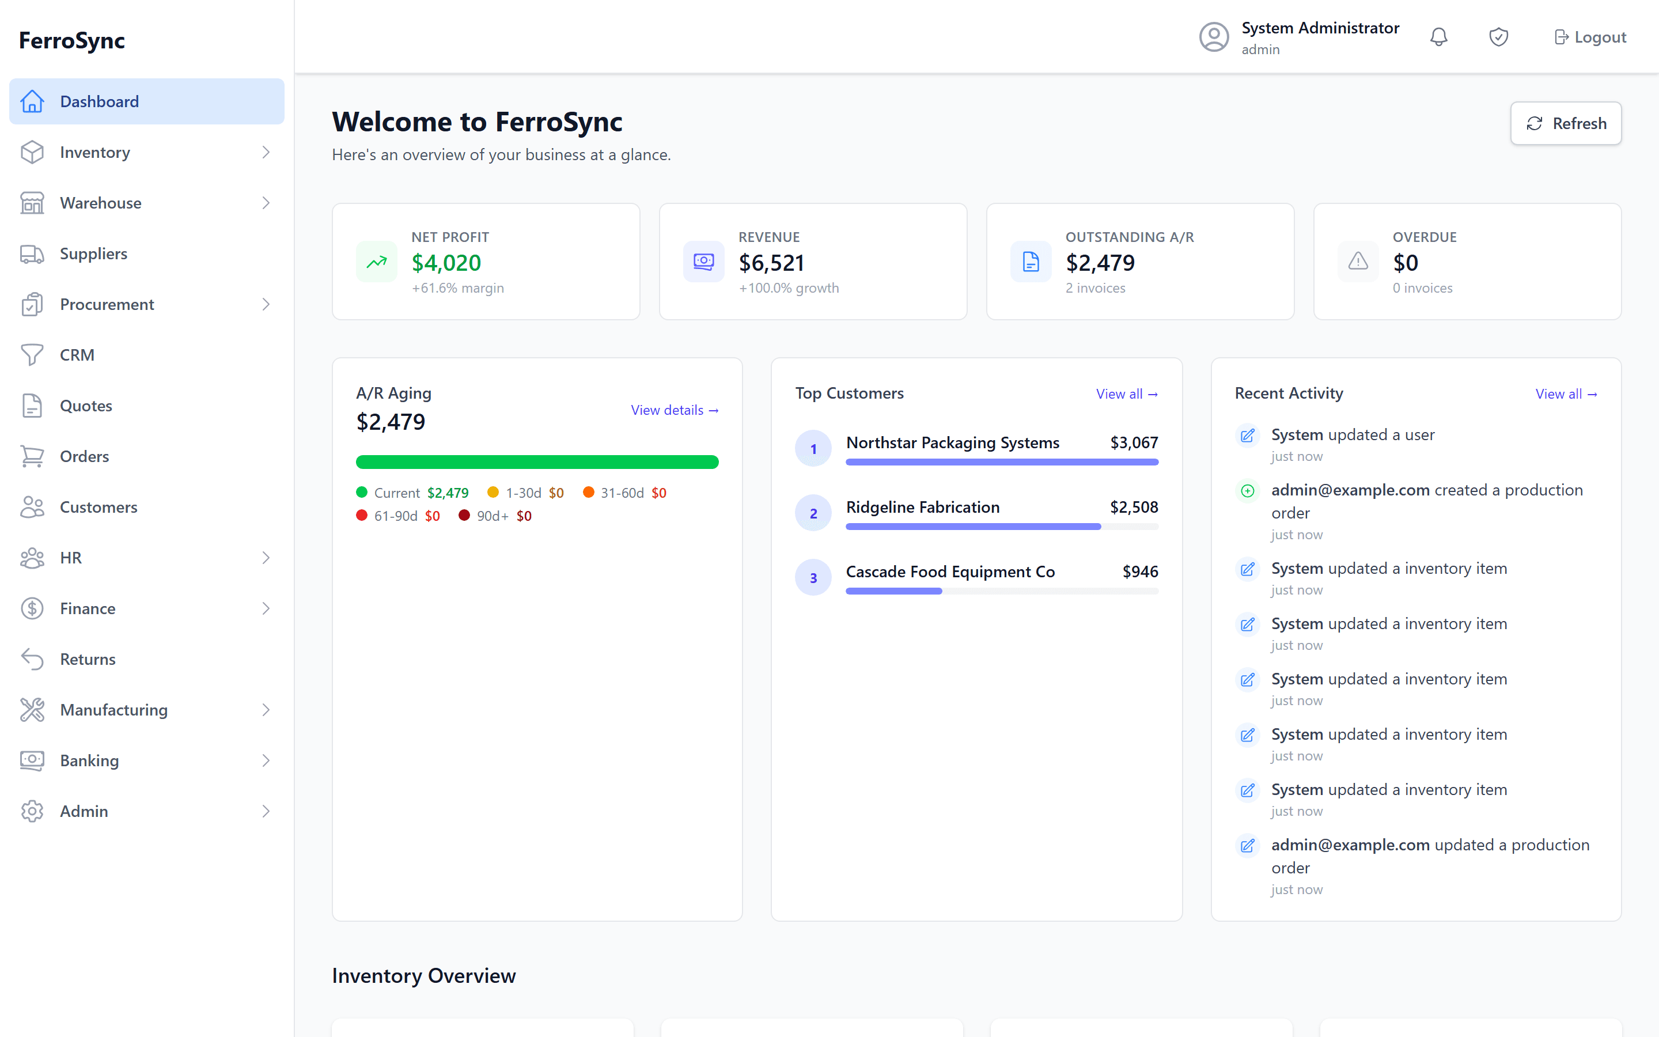Click the Revenue $6,521 value
Image resolution: width=1659 pixels, height=1037 pixels.
(771, 263)
